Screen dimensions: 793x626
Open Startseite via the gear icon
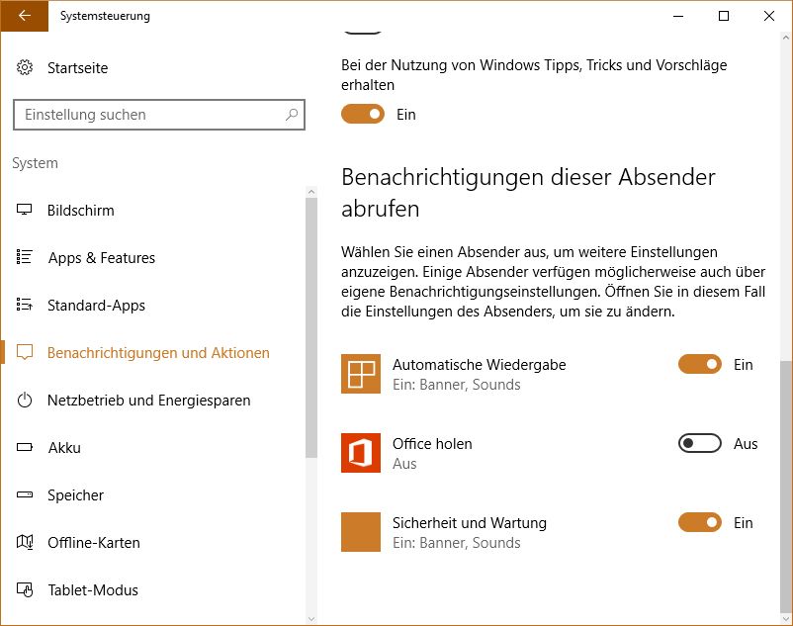25,67
